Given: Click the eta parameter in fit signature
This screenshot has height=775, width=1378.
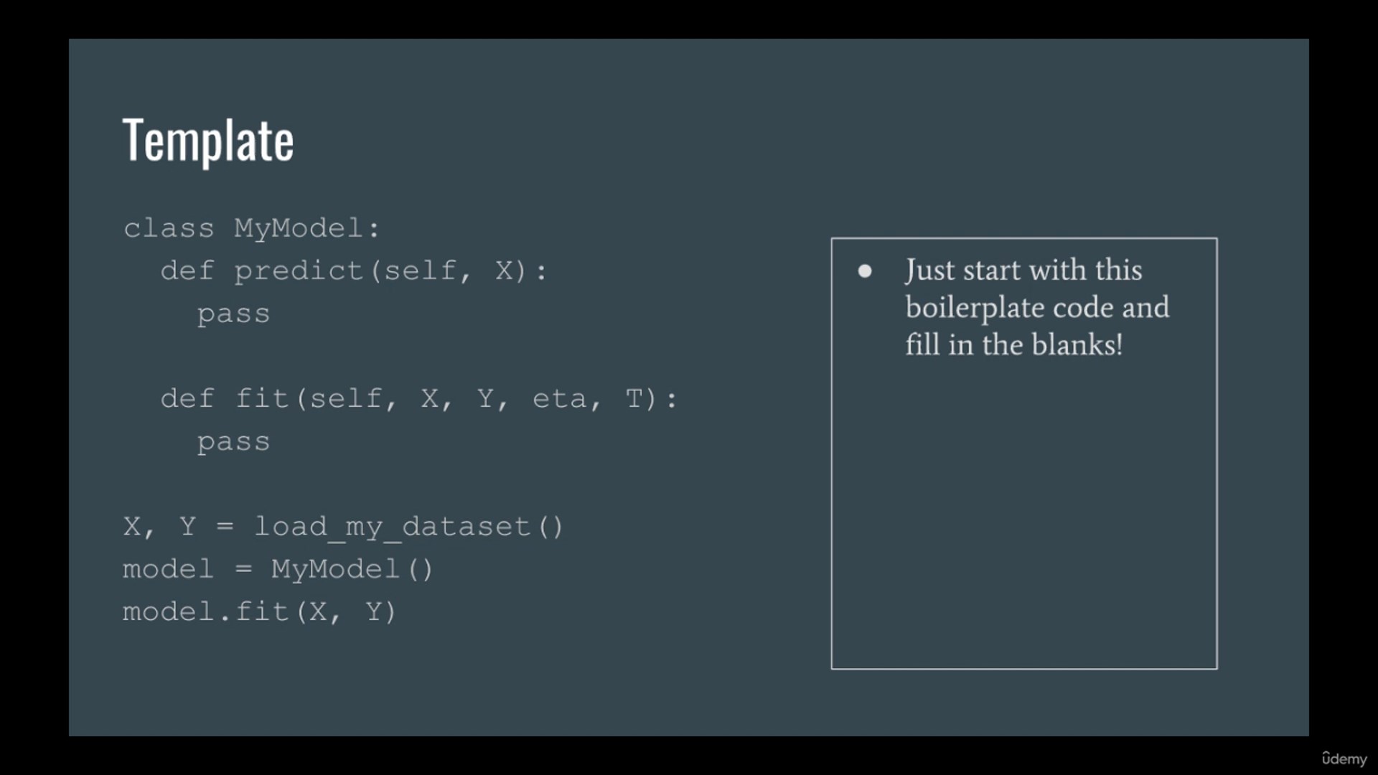Looking at the screenshot, I should (559, 399).
